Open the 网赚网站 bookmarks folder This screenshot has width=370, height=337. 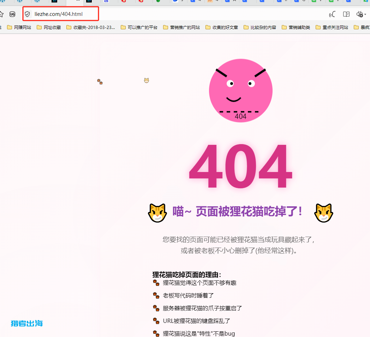click(19, 27)
